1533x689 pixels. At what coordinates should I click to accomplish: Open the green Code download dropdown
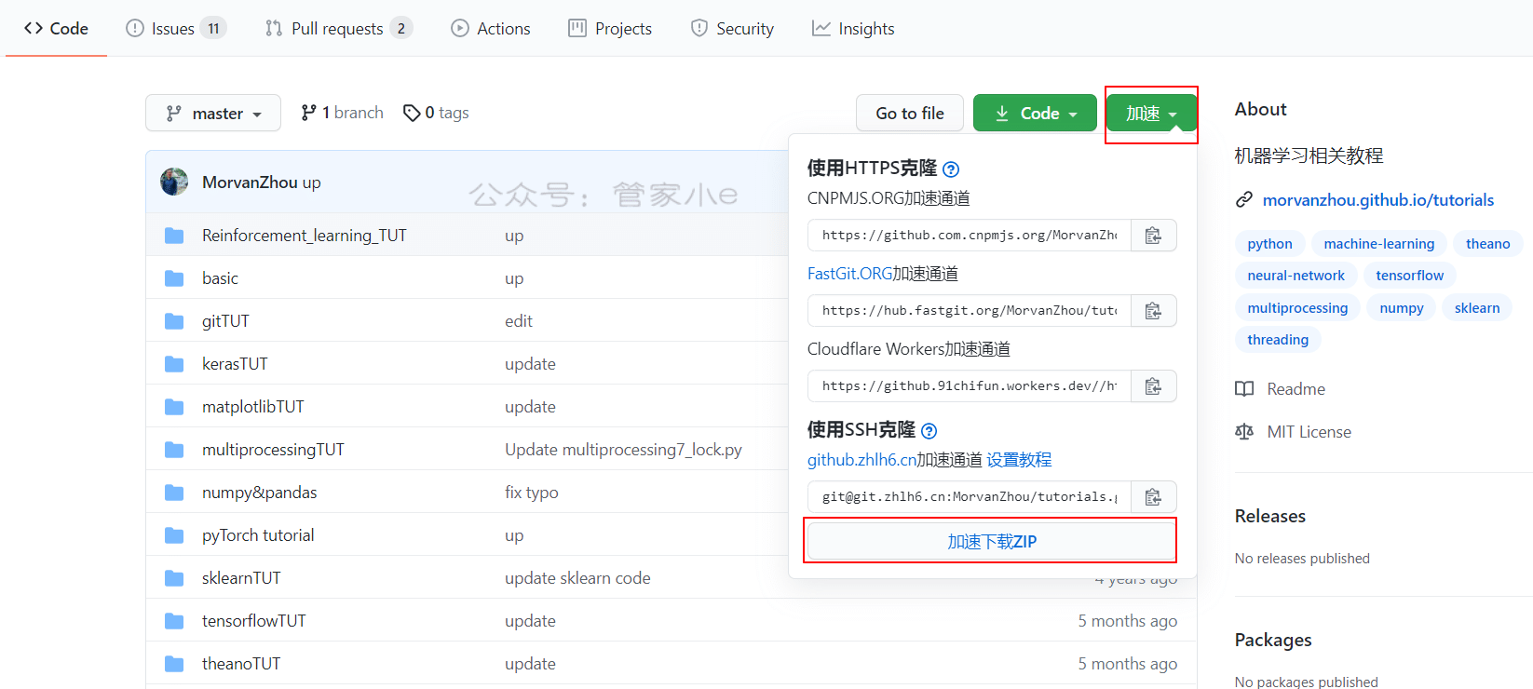click(x=1035, y=113)
